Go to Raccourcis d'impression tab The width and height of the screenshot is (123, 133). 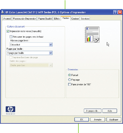pyautogui.click(x=24, y=19)
